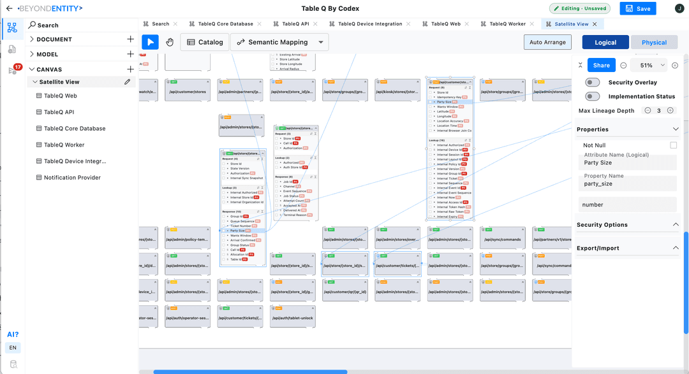Open the database search icon in sidebar

point(13,364)
